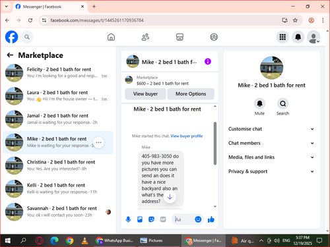Image resolution: width=330 pixels, height=247 pixels.
Task: Open the Facebook menu grid icon
Action: coord(282,37)
